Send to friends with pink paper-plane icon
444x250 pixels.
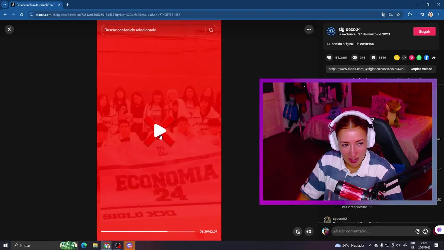click(x=412, y=58)
